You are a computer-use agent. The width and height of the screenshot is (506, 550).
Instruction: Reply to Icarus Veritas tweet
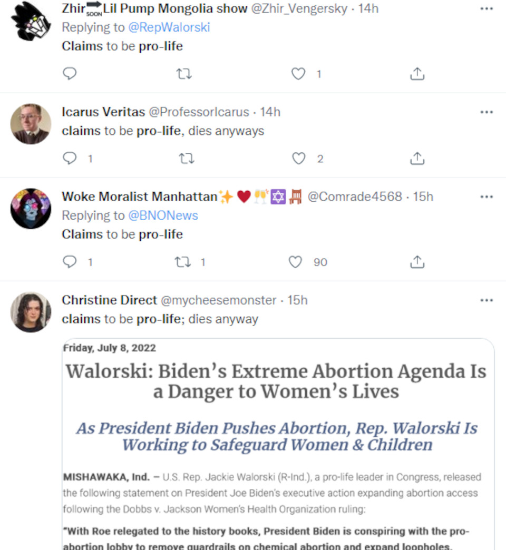[70, 159]
